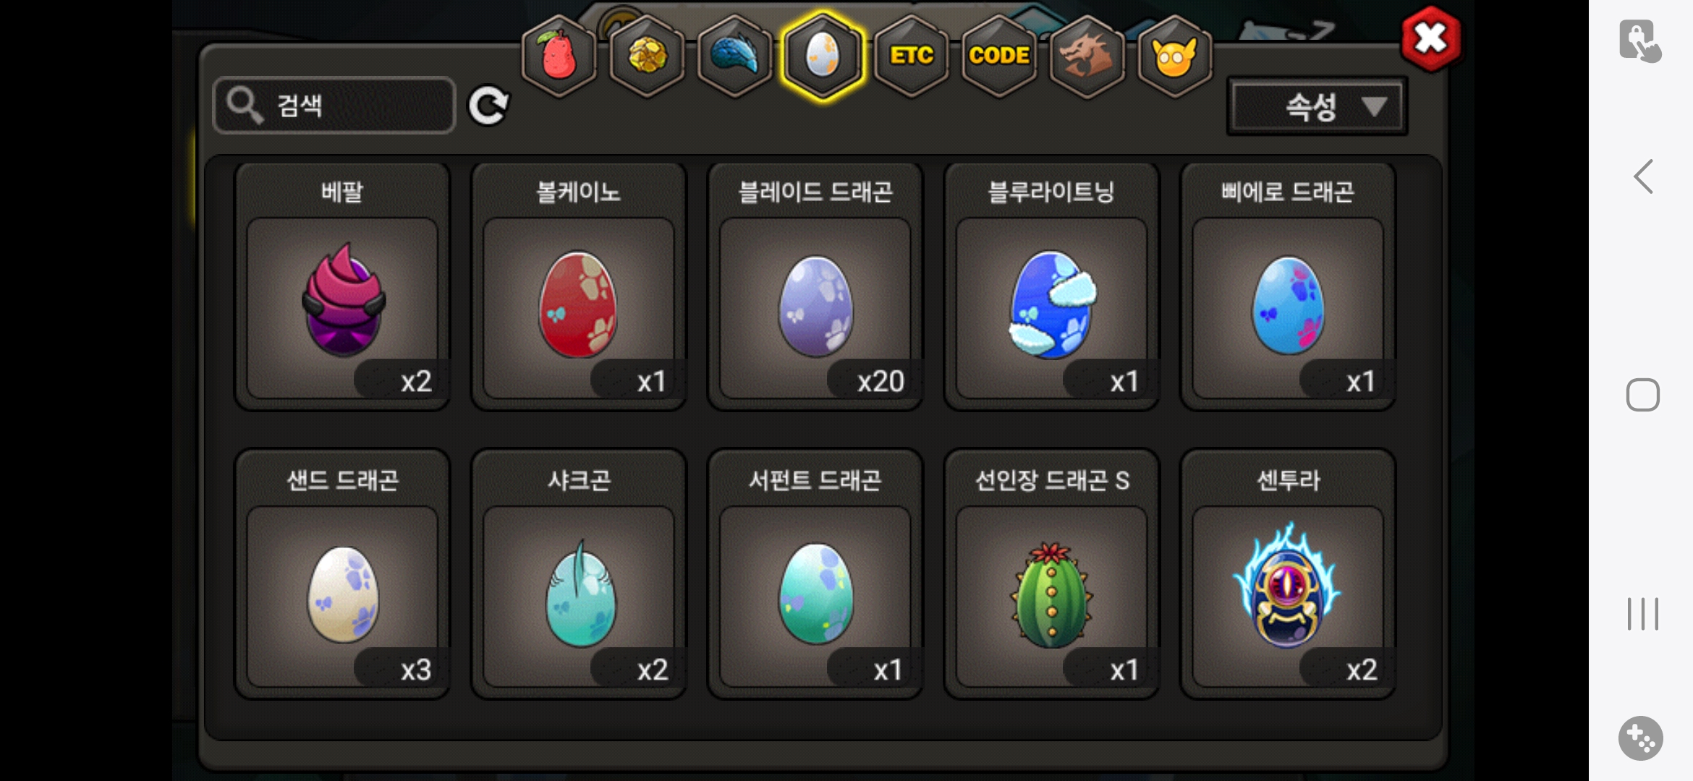Open the CODE category tab

click(999, 56)
